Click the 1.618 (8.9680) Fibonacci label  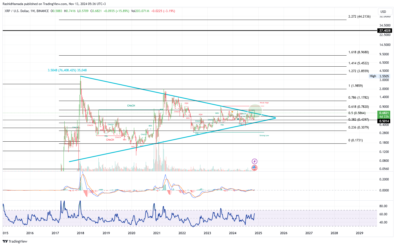click(x=359, y=52)
